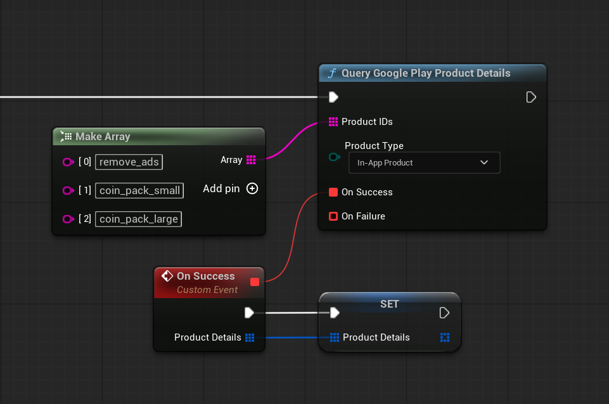Click the [1] string input pin
The height and width of the screenshot is (404, 609).
coord(68,190)
